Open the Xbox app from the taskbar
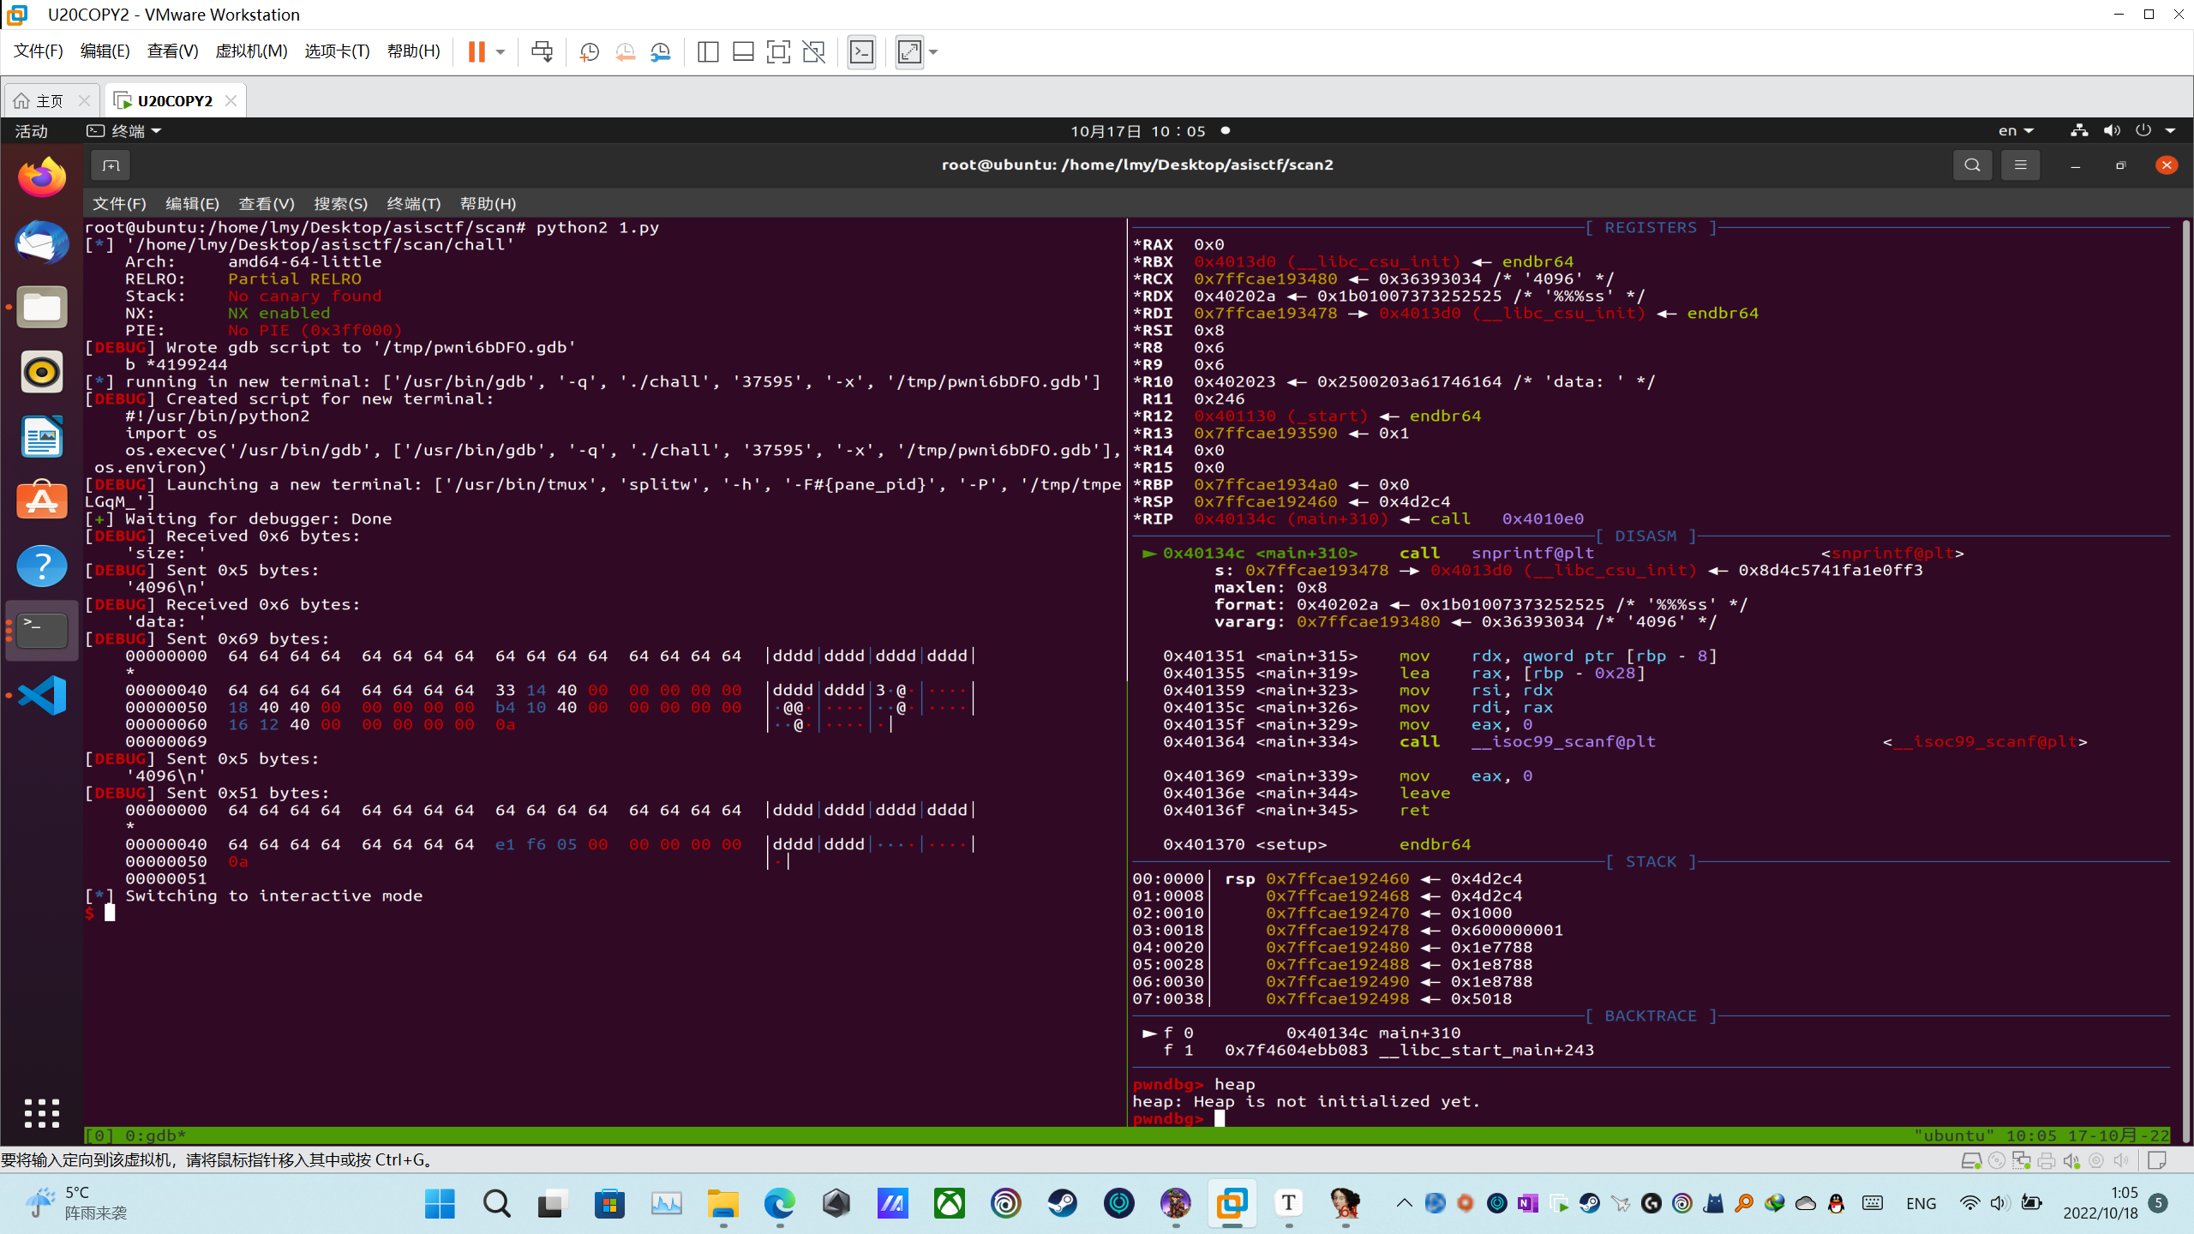 click(949, 1203)
